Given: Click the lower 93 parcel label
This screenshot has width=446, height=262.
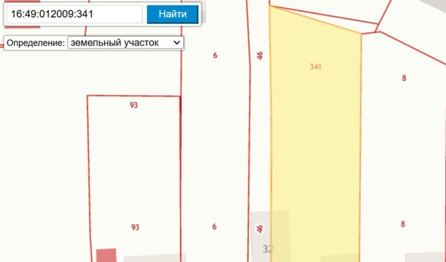Looking at the screenshot, I should (x=135, y=227).
